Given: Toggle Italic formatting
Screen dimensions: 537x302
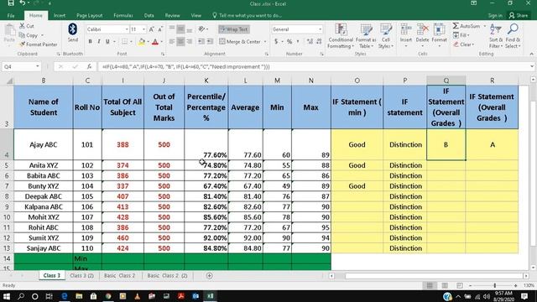Looking at the screenshot, I should click(99, 42).
